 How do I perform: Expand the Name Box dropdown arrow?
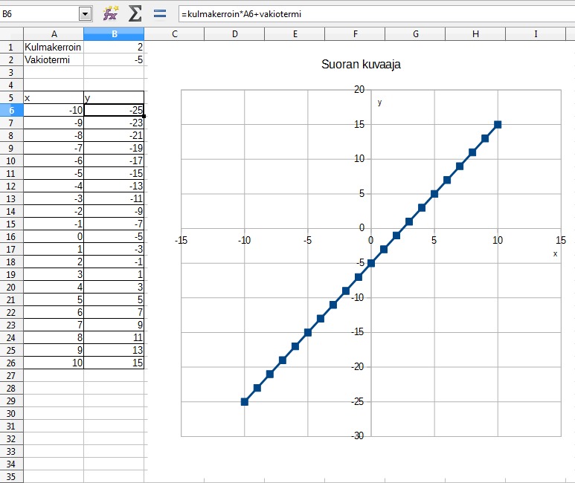85,14
